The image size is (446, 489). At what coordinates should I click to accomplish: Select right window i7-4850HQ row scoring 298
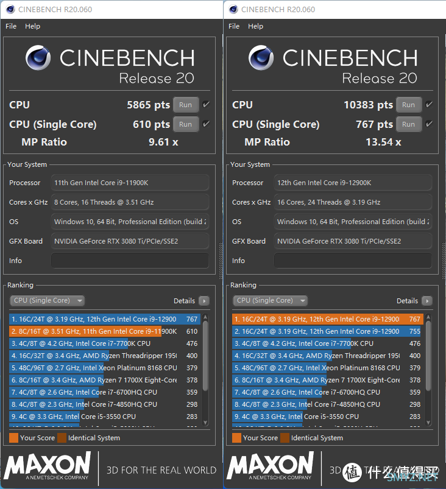click(328, 404)
